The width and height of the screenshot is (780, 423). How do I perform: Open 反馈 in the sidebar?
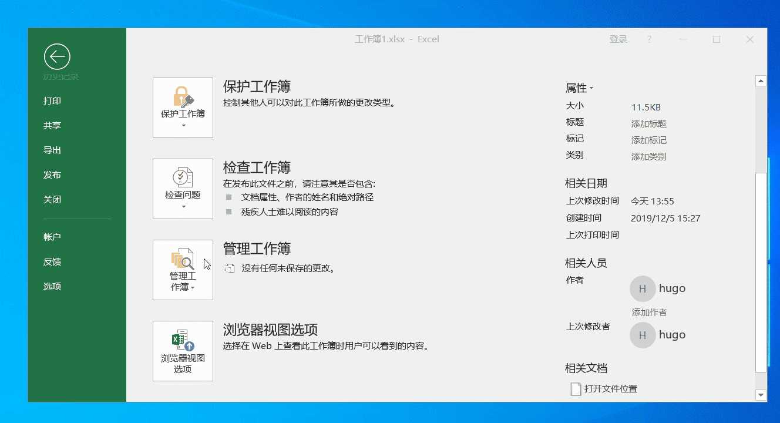click(52, 262)
